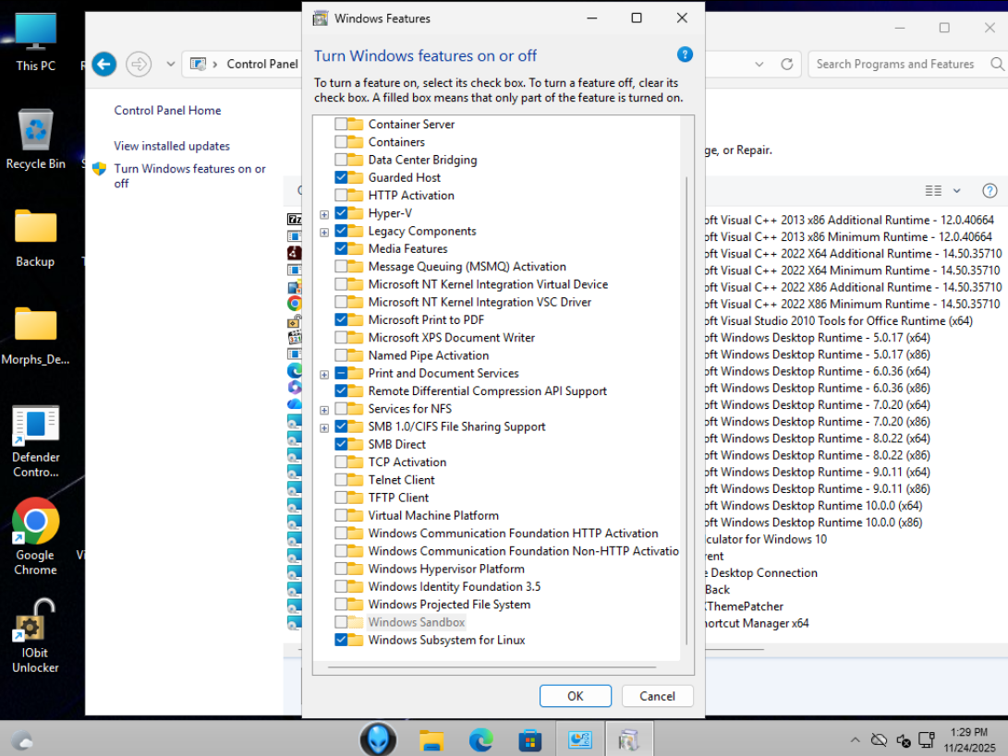
Task: Expand the Print and Document Services node
Action: [x=324, y=374]
